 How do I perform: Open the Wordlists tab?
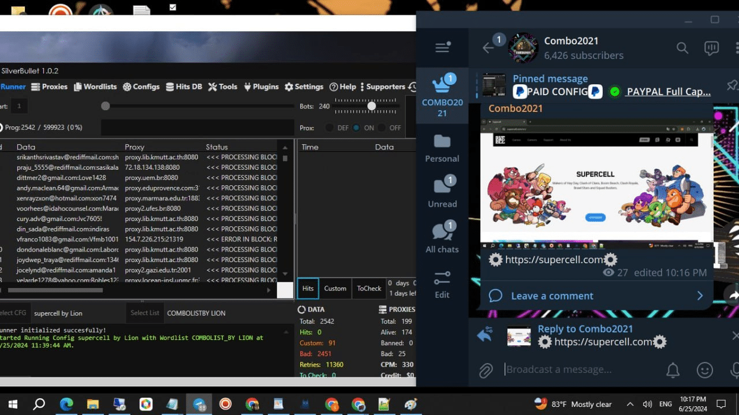tap(94, 87)
